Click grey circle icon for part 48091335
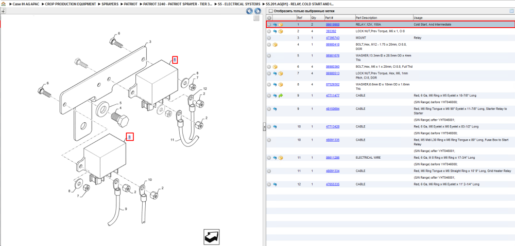This screenshot has height=246, width=515. point(269,140)
